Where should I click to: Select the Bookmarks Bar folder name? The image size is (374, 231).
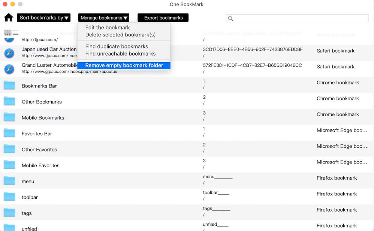pos(39,86)
